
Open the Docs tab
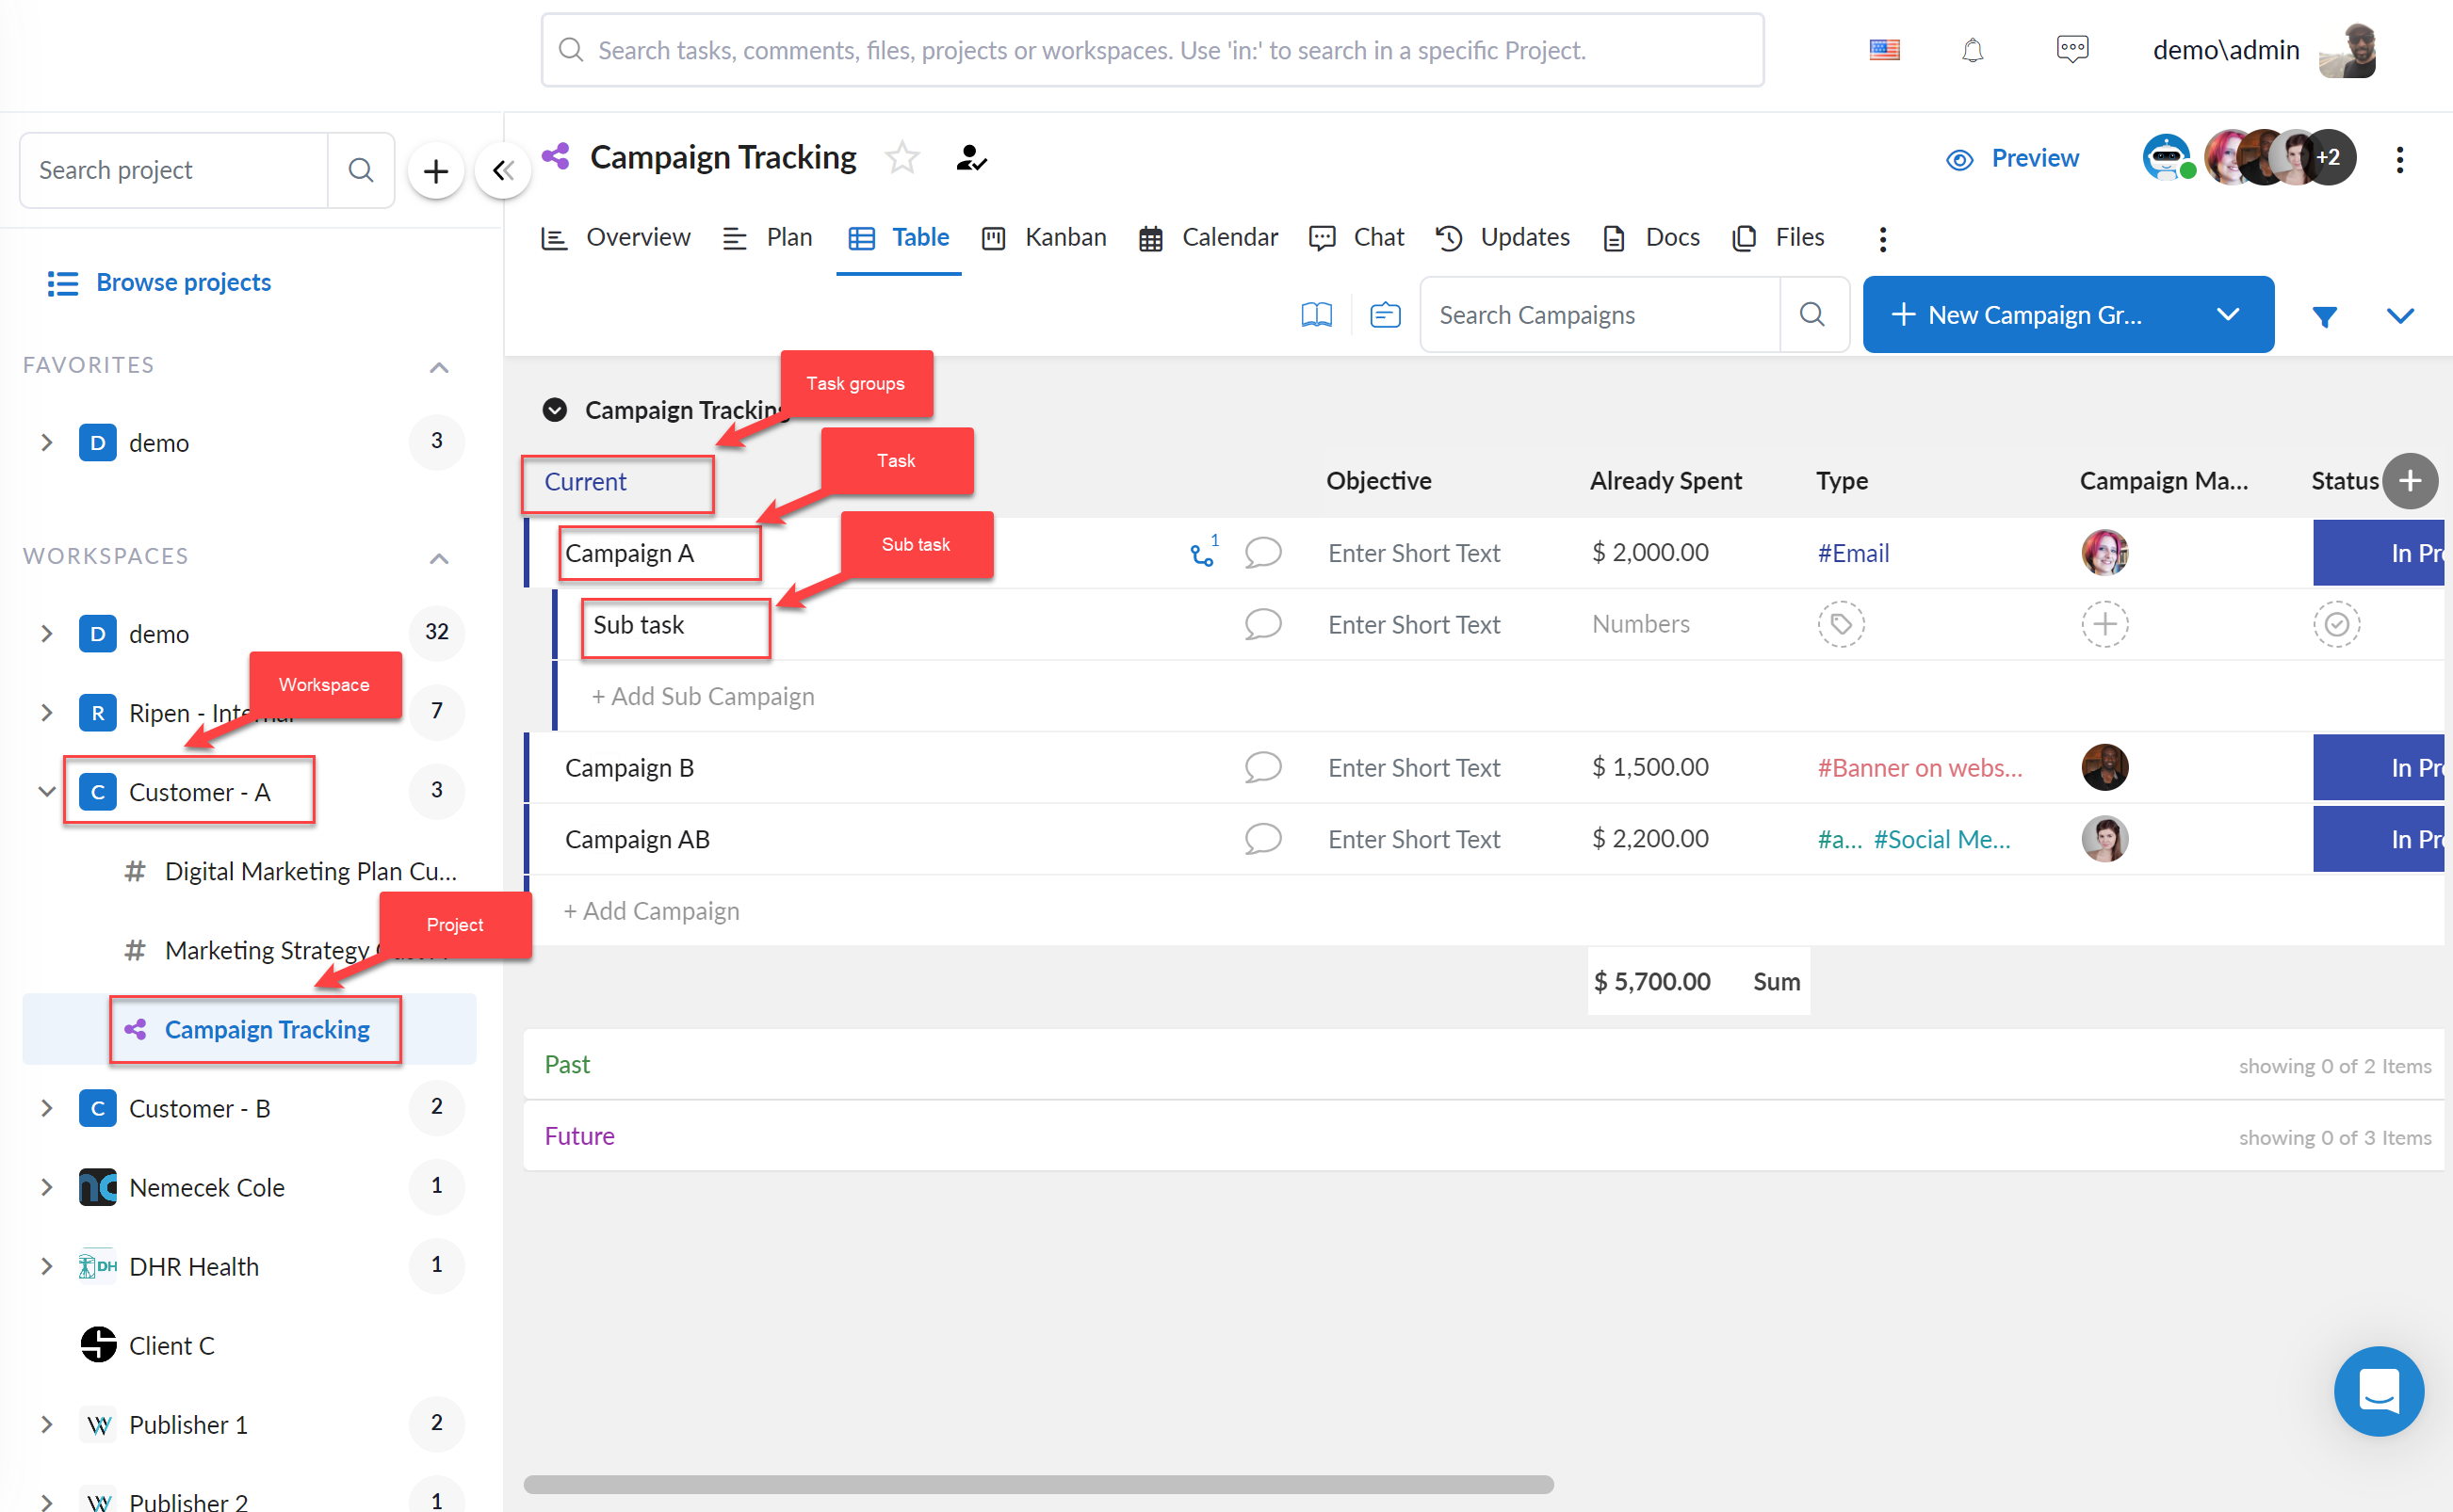tap(1650, 238)
